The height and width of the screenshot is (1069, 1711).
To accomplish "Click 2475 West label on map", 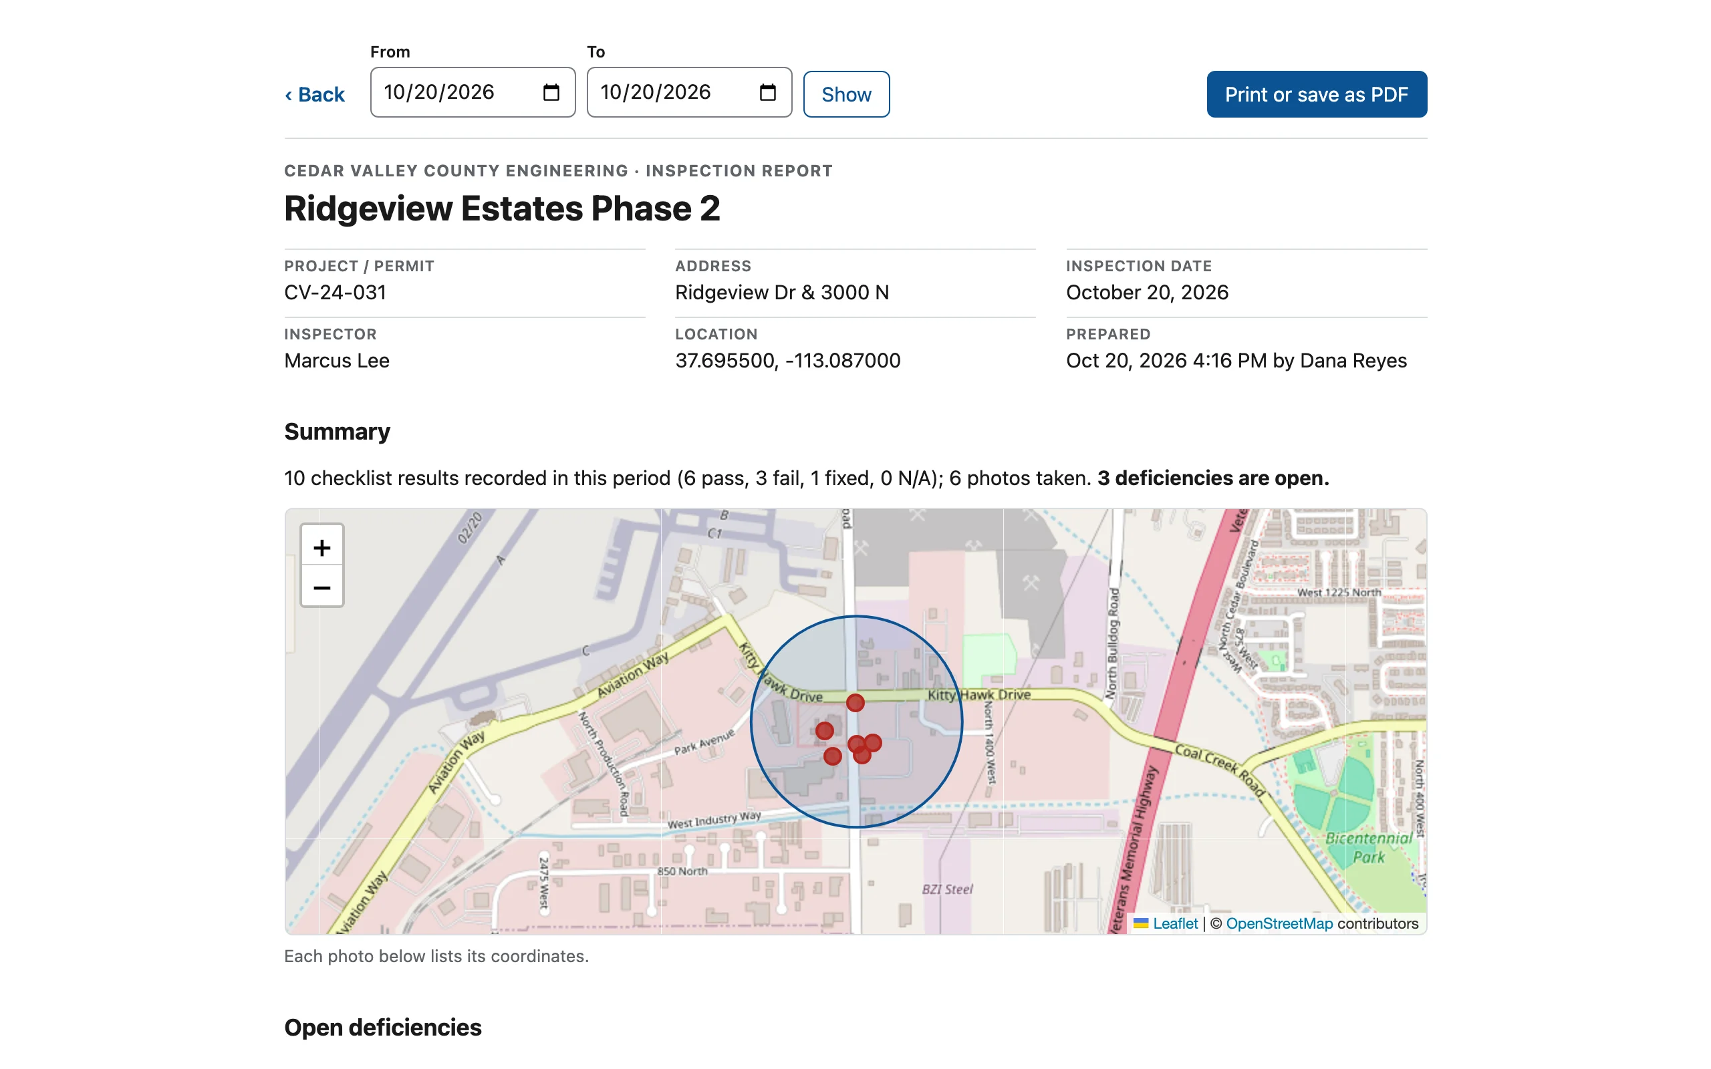I will pyautogui.click(x=543, y=883).
